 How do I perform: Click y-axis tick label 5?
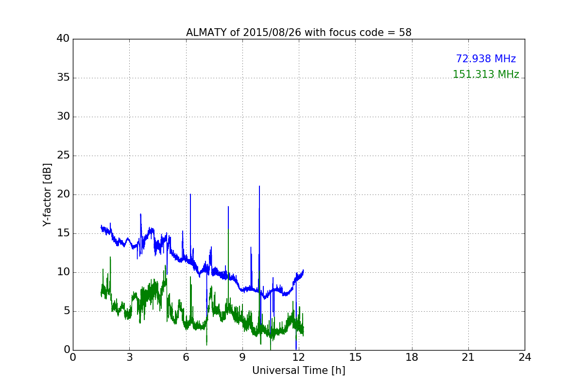pos(66,311)
